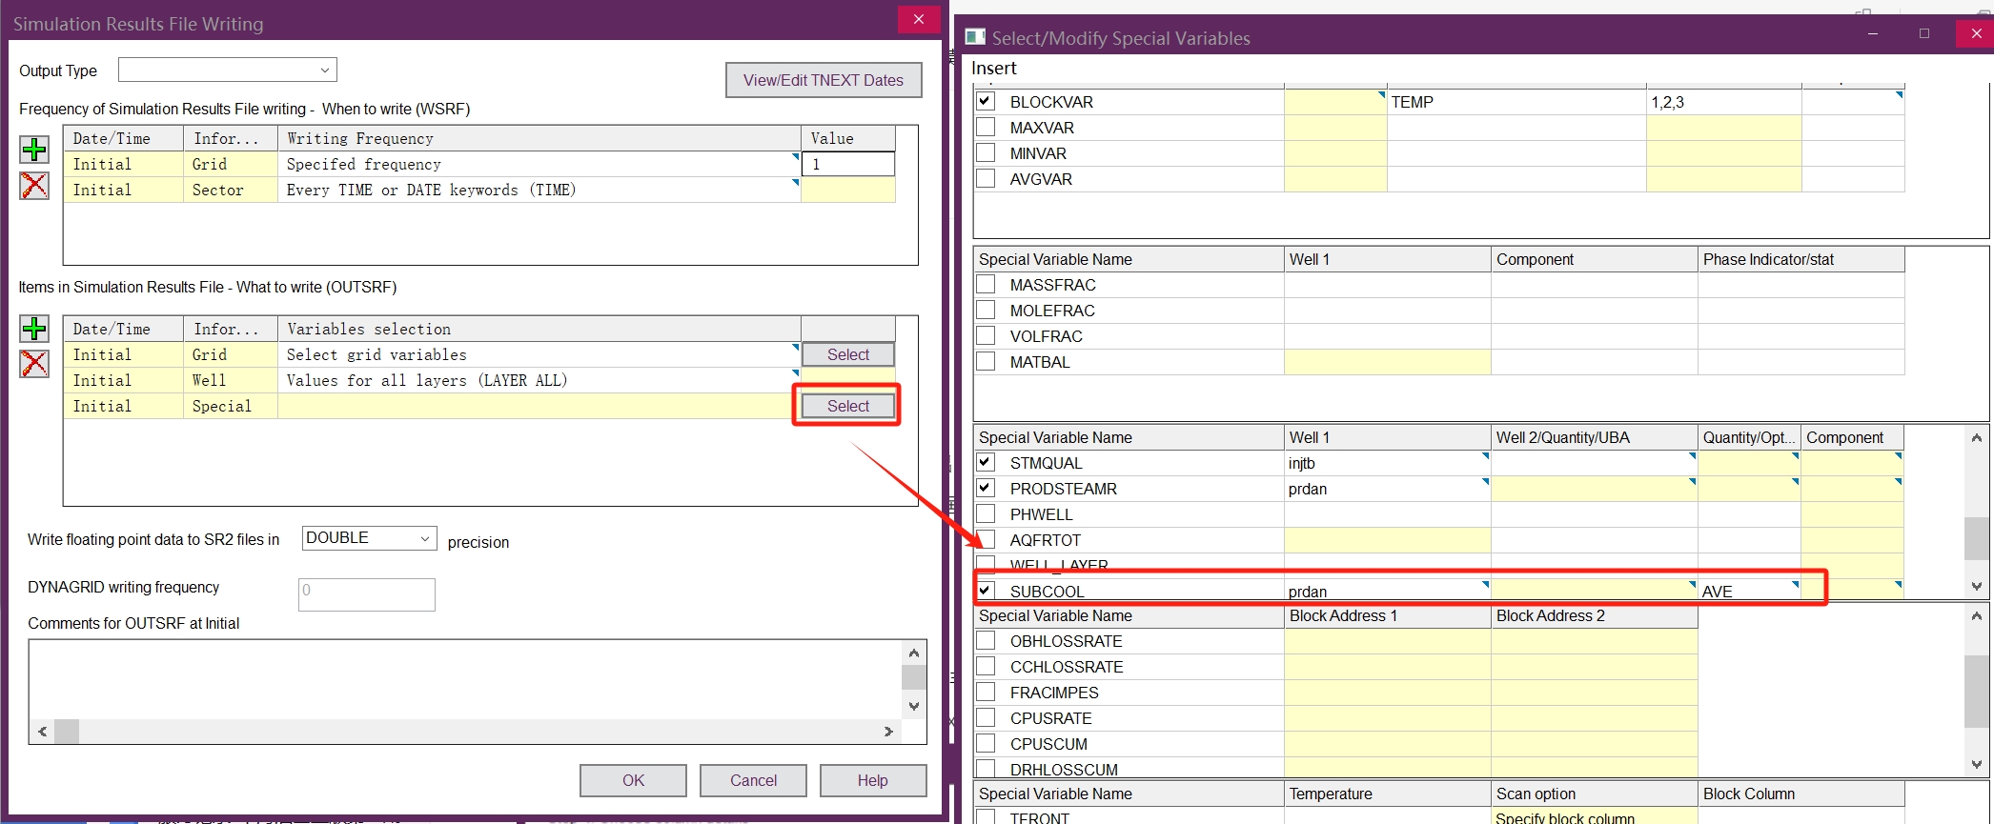Viewport: 1994px width, 824px height.
Task: Click the DYNAGRID writing frequency field
Action: click(x=366, y=594)
